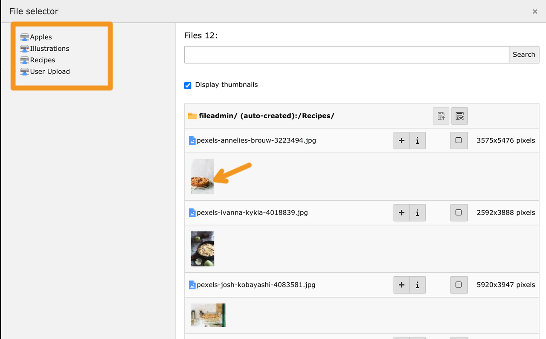Open info for pexels-annelies-brouw-3223494.jpg

[418, 141]
